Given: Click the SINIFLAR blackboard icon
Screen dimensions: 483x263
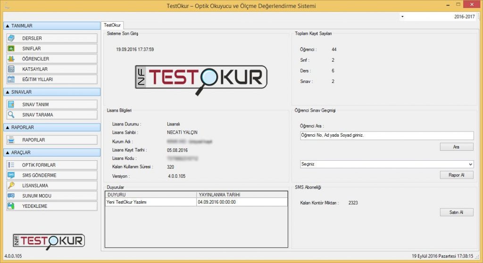Looking at the screenshot, I should tap(11, 49).
